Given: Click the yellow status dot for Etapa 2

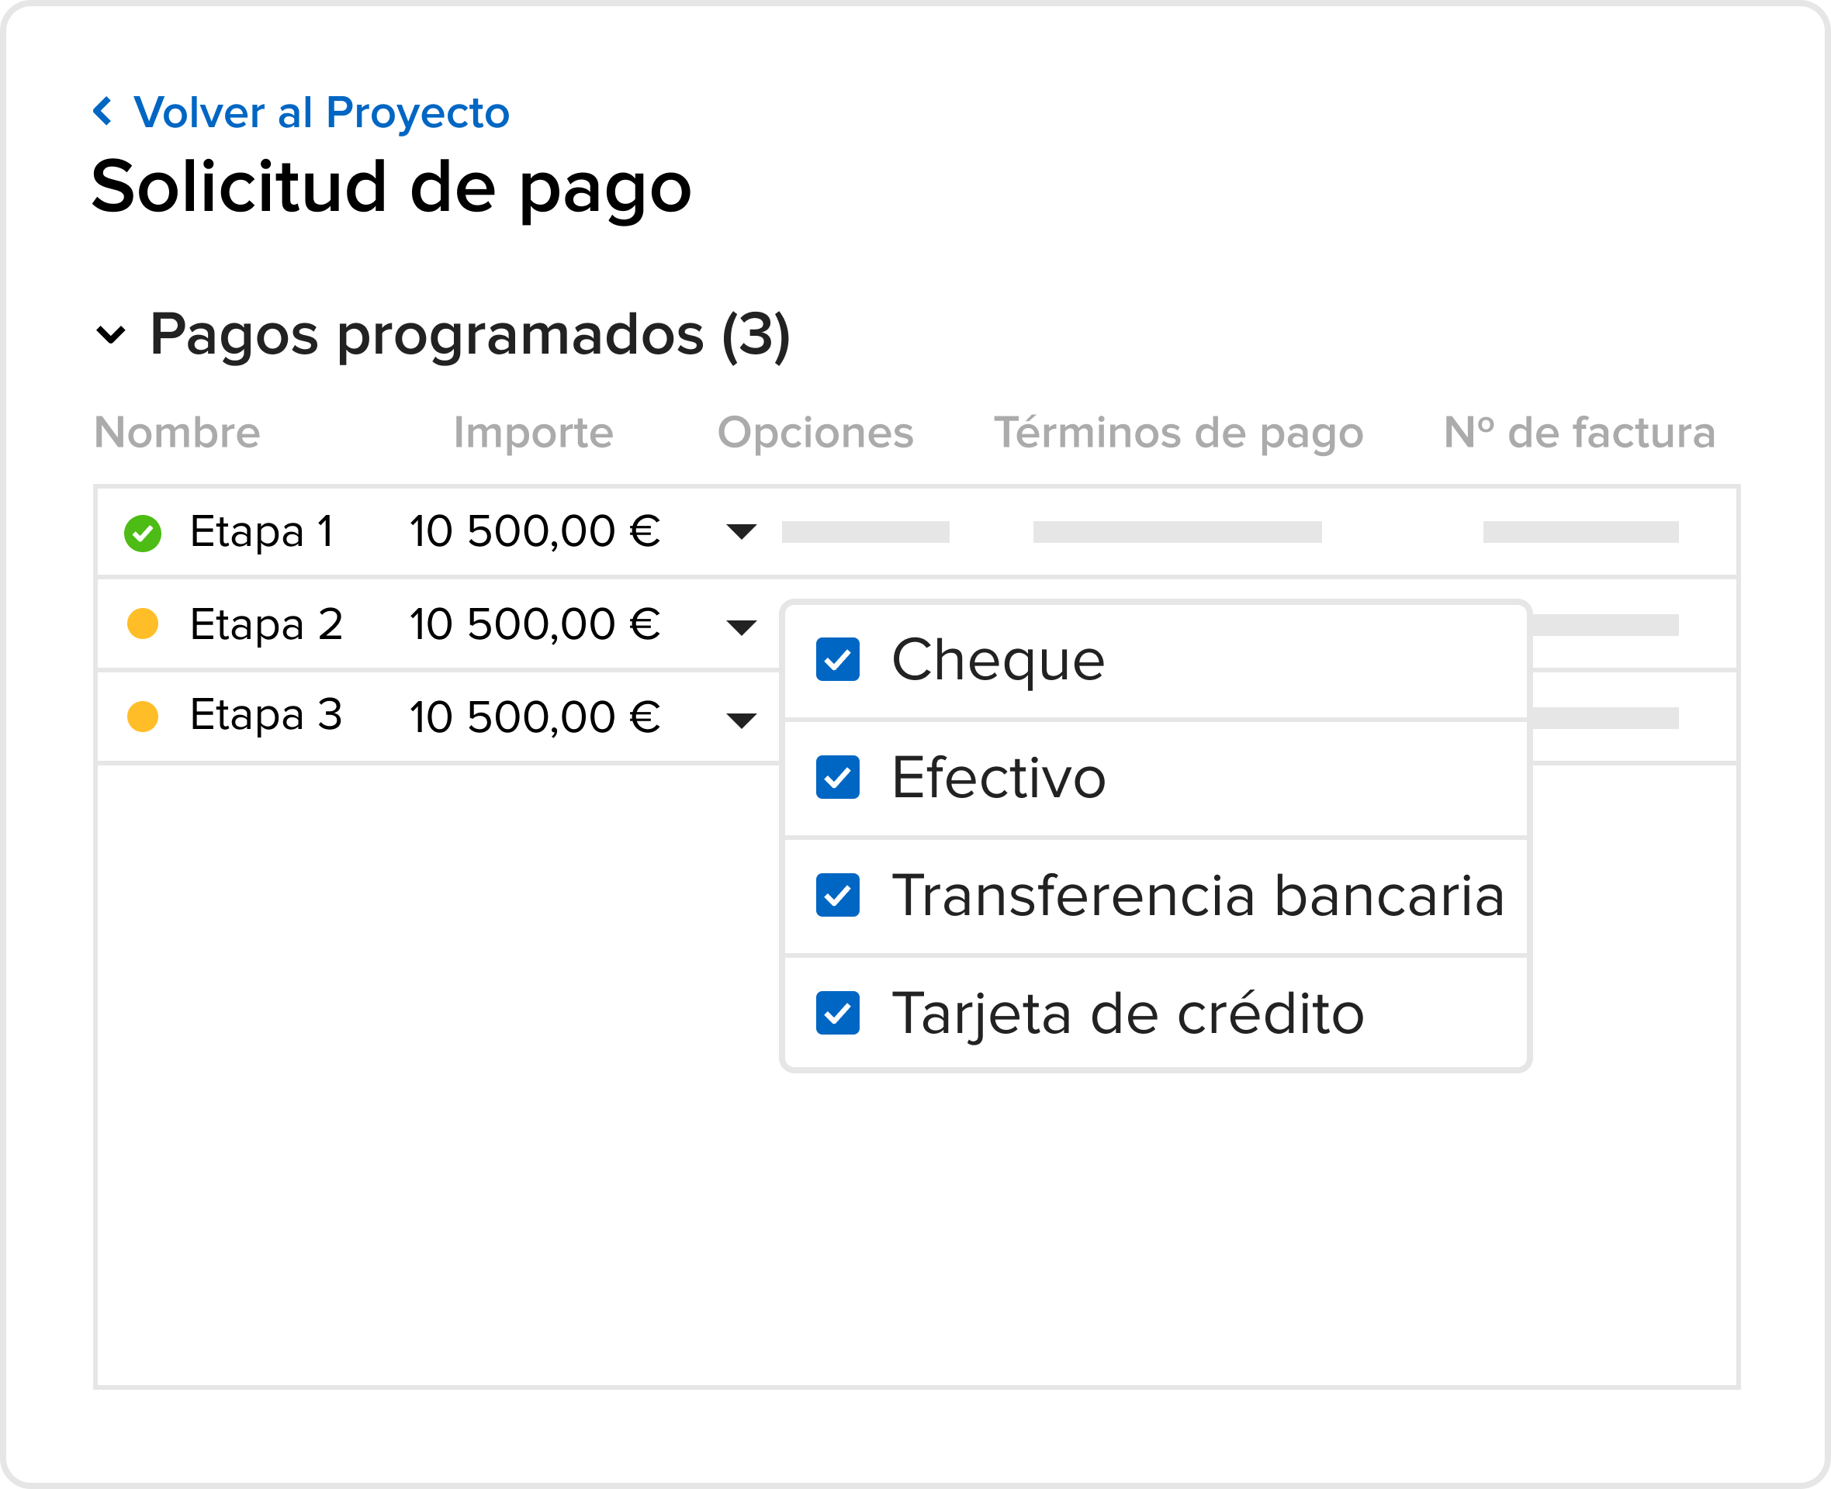Looking at the screenshot, I should click(143, 624).
